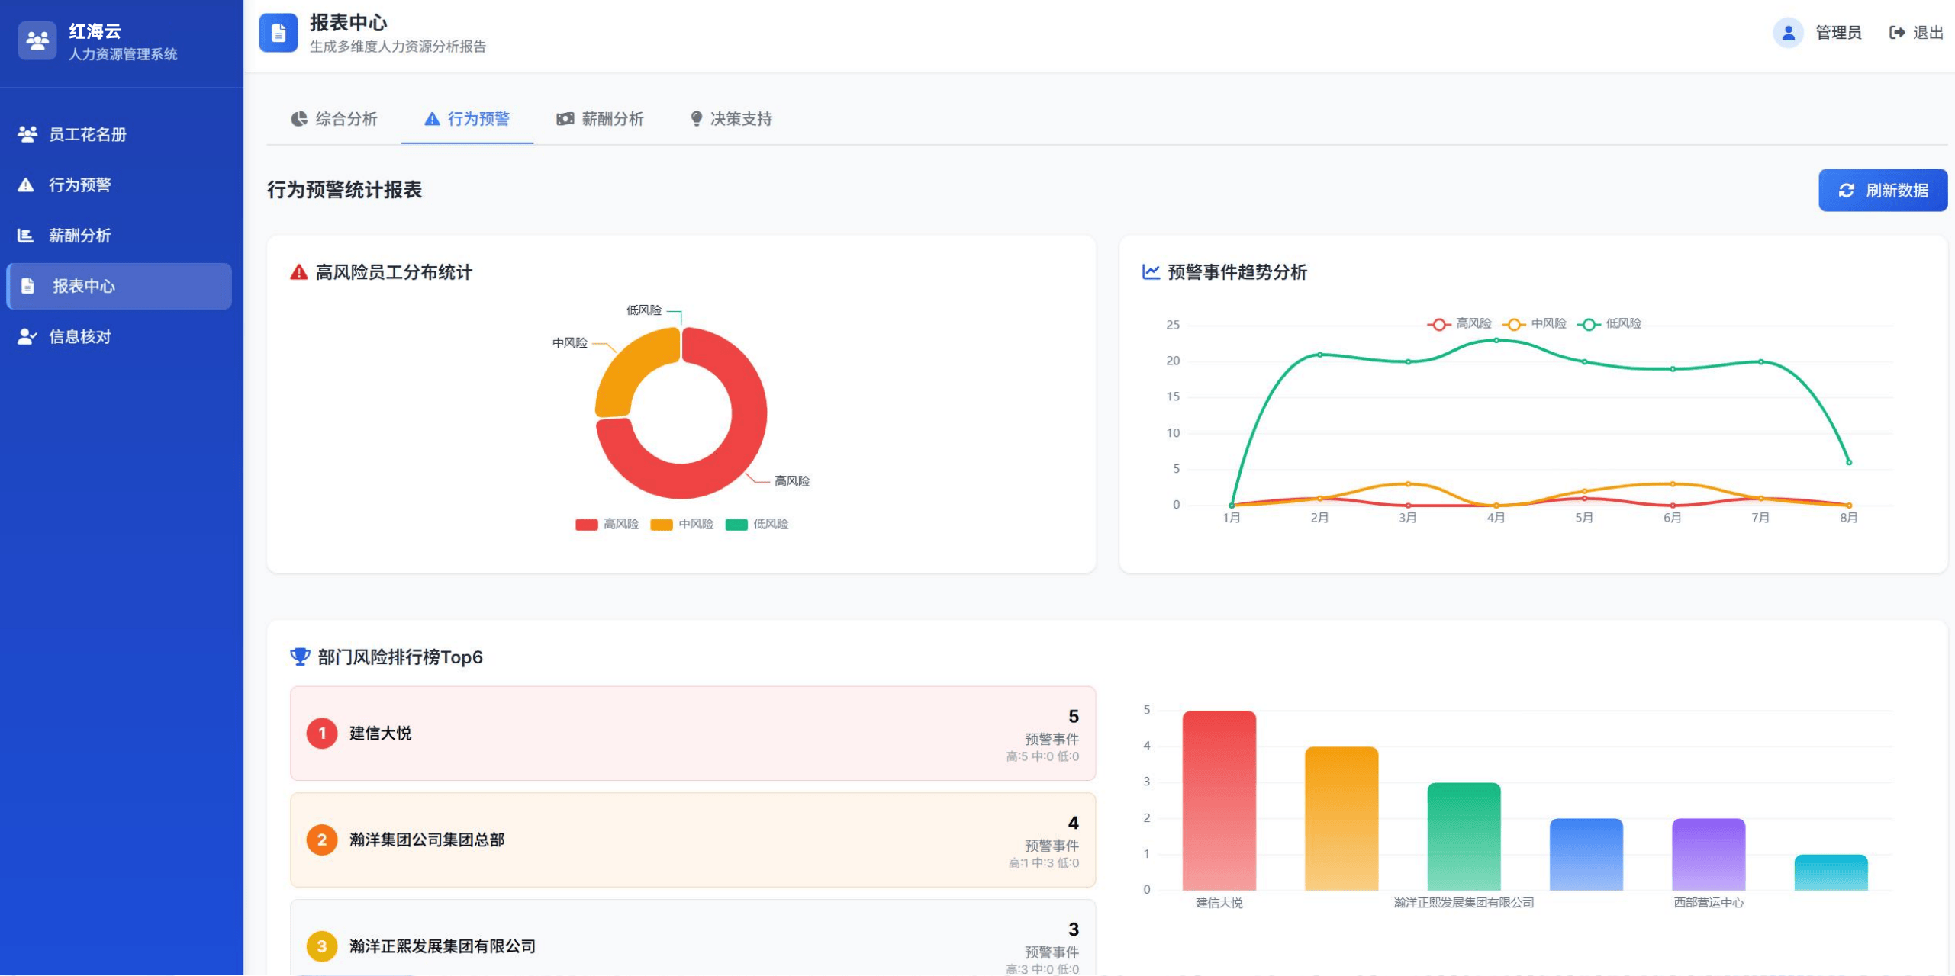Click the orange 中风险 swatch in the donut legend
This screenshot has width=1955, height=976.
click(x=661, y=525)
